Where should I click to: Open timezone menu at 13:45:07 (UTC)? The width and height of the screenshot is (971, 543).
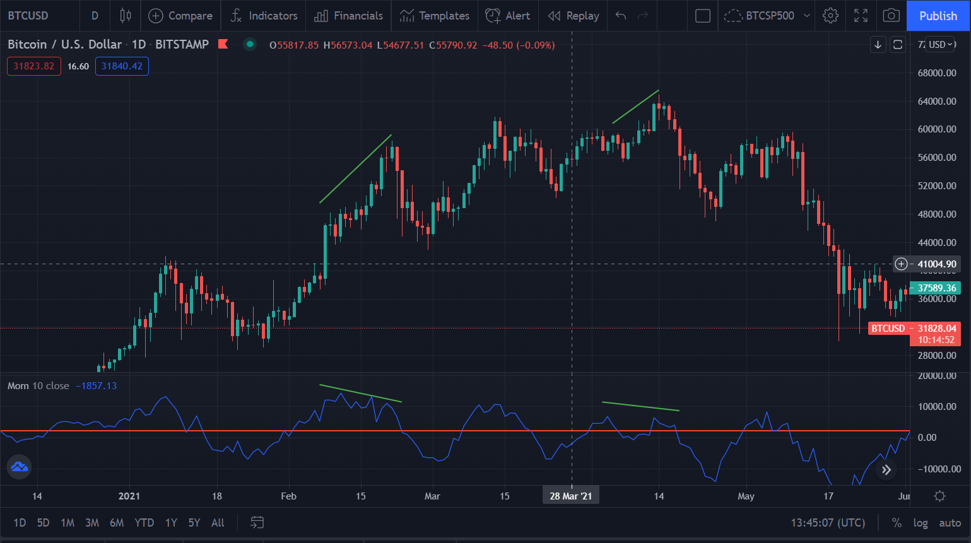pos(828,523)
